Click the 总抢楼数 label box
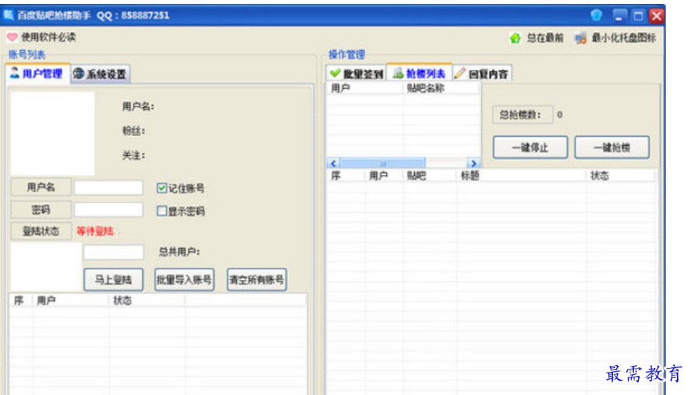The height and width of the screenshot is (395, 688). 522,115
